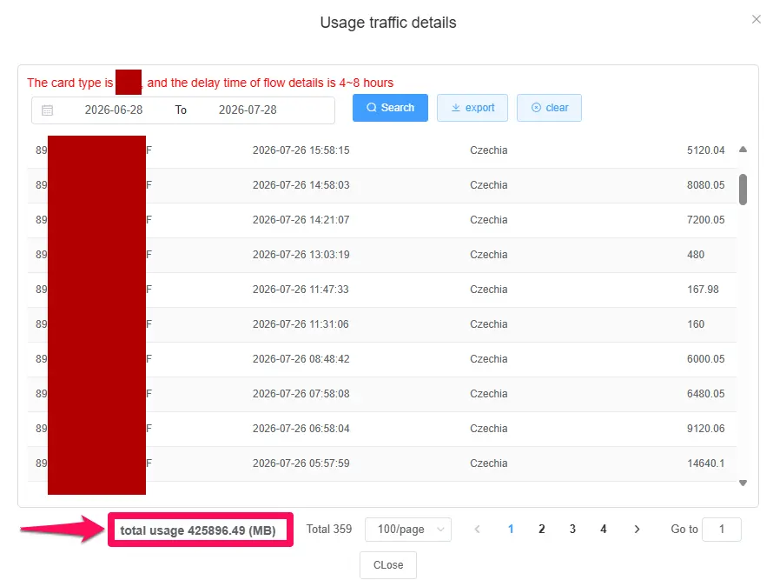Click usage value 5120.04
The width and height of the screenshot is (773, 580).
(705, 150)
